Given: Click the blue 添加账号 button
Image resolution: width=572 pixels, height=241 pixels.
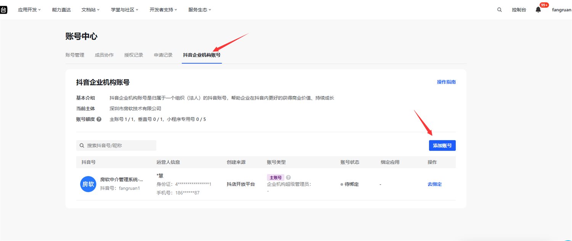Looking at the screenshot, I should [x=442, y=146].
